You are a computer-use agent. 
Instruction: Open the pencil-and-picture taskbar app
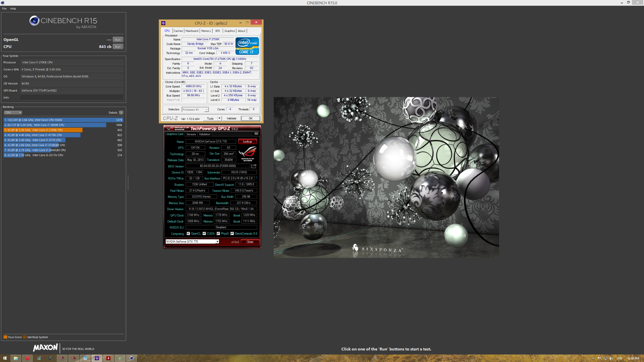pyautogui.click(x=39, y=358)
